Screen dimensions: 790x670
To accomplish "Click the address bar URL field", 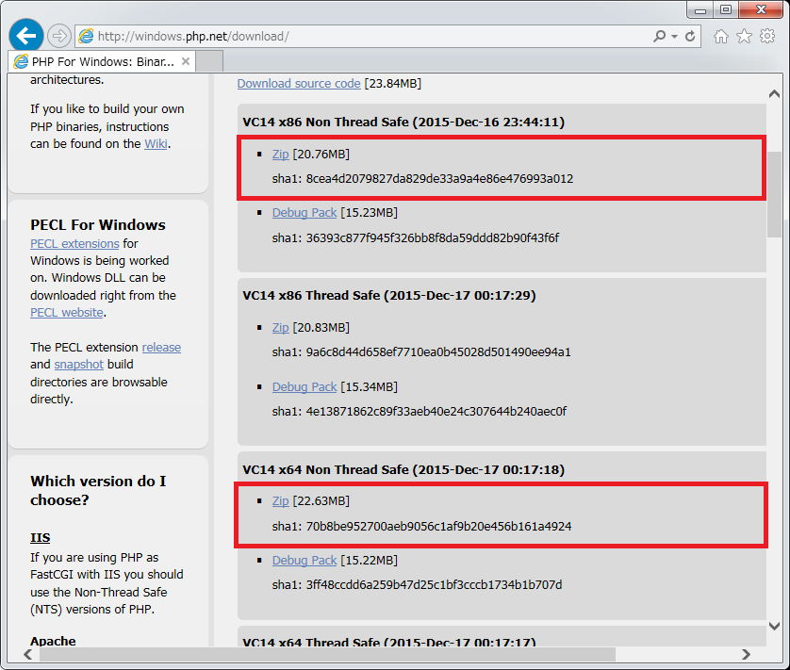I will [x=368, y=37].
